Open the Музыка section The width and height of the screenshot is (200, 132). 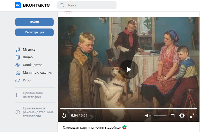coord(29,50)
